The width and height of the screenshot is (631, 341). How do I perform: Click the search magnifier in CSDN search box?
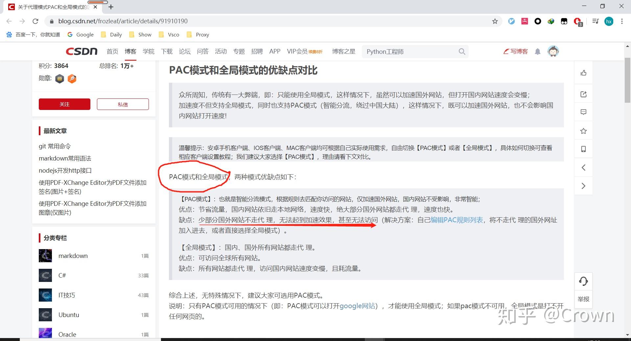tap(462, 52)
